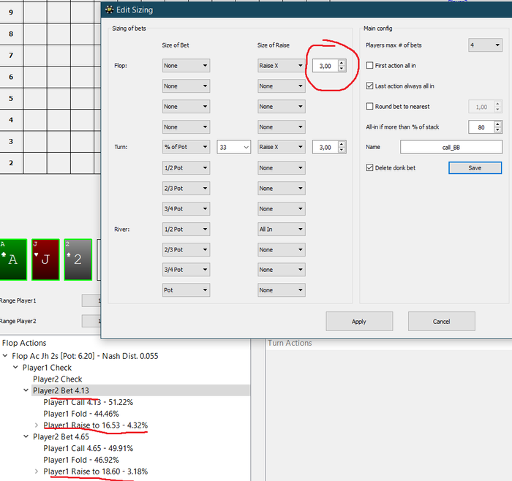Click the Edit Sizing window icon
The image size is (512, 481).
pos(110,10)
